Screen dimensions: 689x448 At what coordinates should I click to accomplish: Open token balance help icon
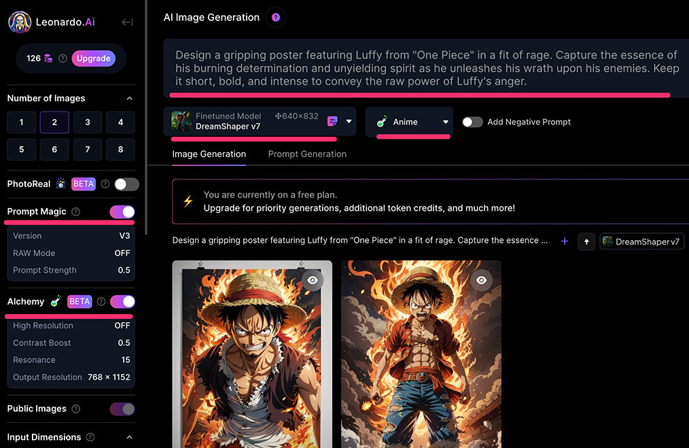click(x=63, y=58)
